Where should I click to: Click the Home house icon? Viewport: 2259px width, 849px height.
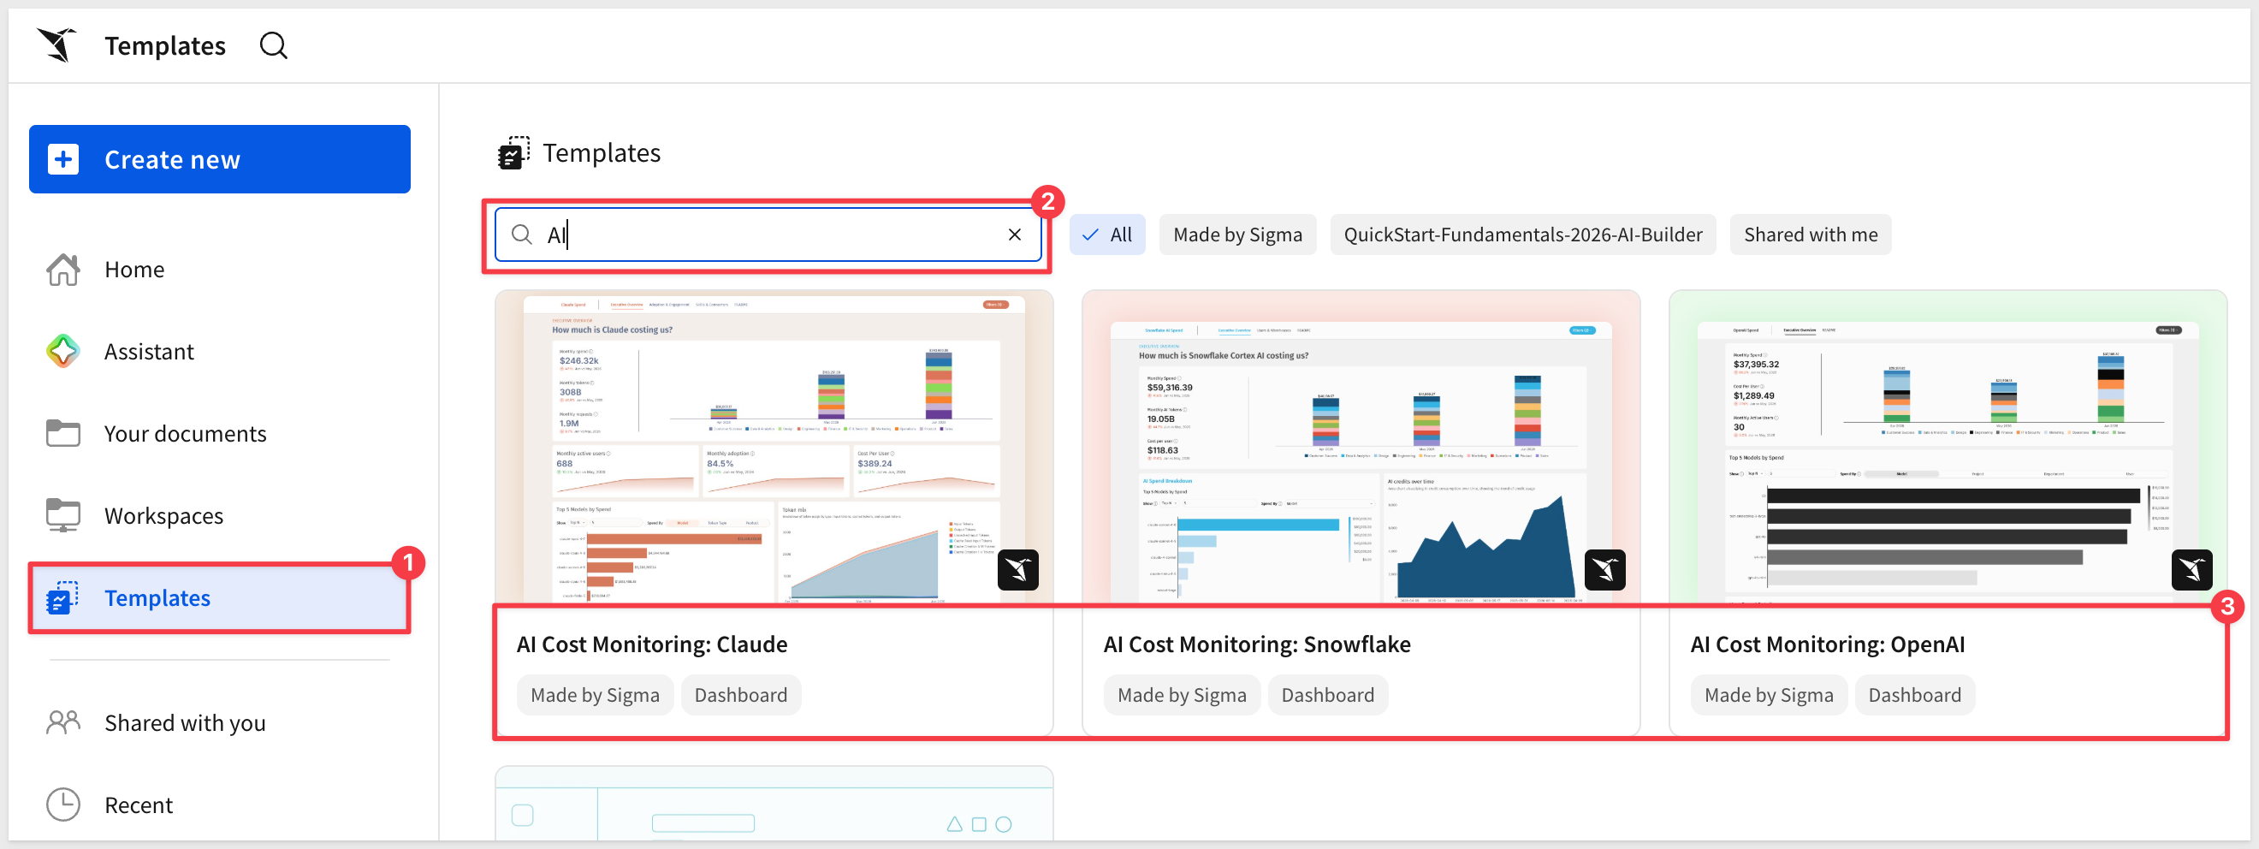click(63, 270)
